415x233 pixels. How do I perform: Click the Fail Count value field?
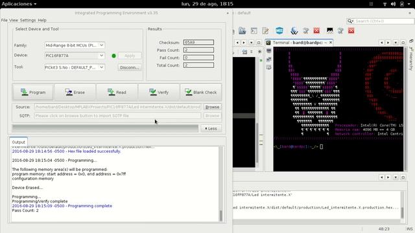pos(198,58)
